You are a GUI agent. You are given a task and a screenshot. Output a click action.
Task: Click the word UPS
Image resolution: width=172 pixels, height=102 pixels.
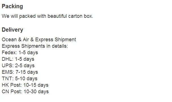pyautogui.click(x=8, y=66)
